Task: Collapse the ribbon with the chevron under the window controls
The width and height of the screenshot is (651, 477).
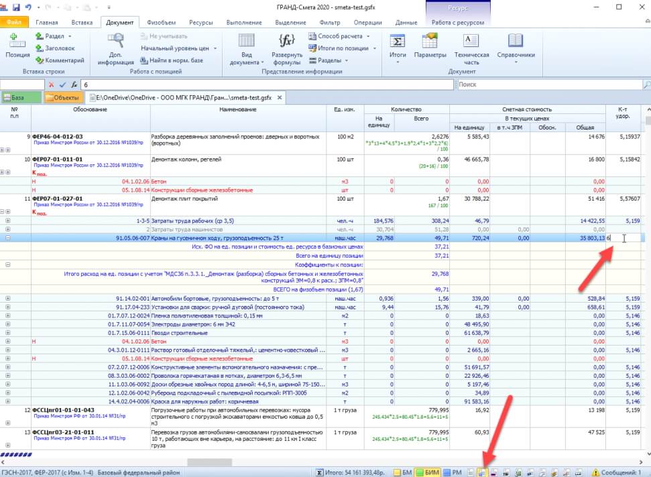Action: tap(647, 21)
